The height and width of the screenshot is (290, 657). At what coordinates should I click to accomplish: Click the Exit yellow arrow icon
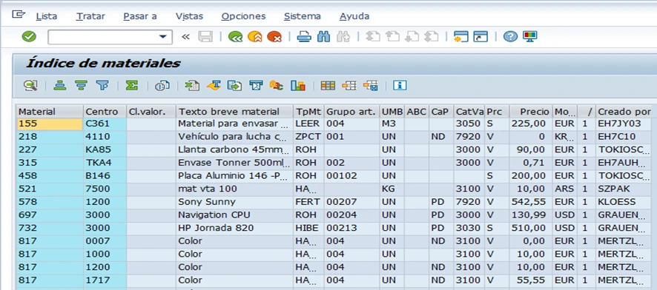pos(255,37)
